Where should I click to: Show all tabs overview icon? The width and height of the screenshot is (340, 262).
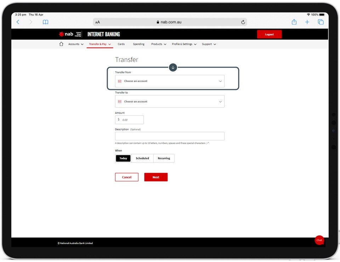click(321, 22)
